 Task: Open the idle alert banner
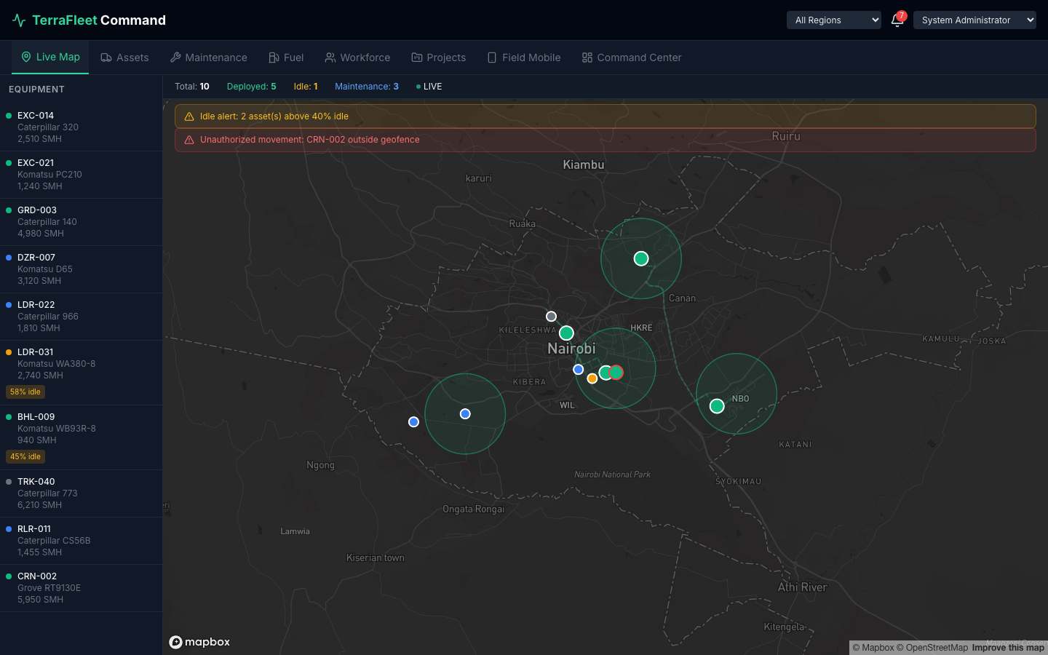point(606,116)
